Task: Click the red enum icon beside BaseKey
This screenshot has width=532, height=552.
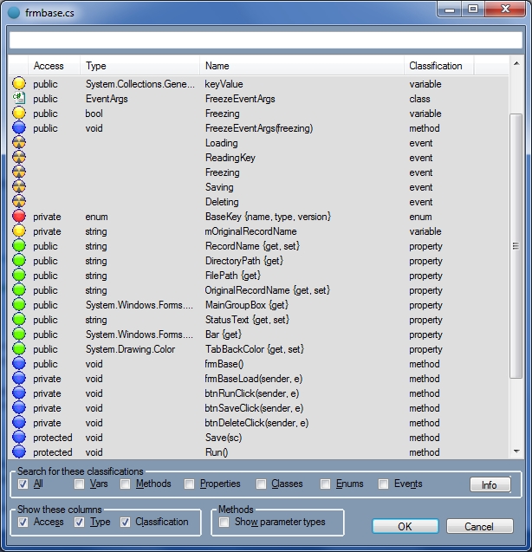Action: coord(19,217)
